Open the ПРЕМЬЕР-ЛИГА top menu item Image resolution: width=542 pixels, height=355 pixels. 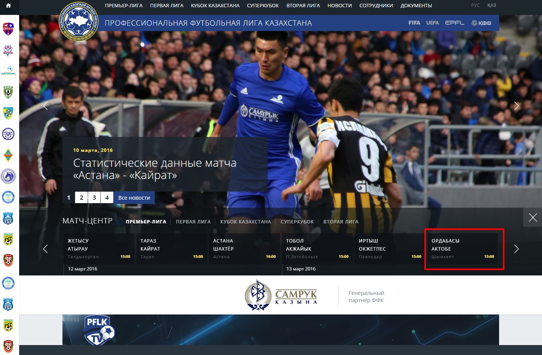pyautogui.click(x=124, y=6)
